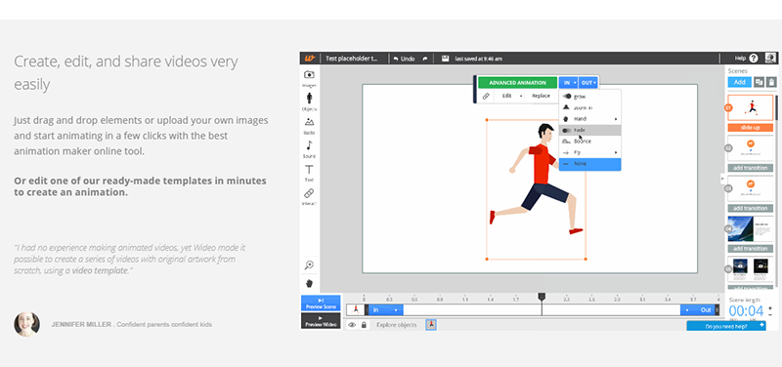Open the user profile avatar

771,59
